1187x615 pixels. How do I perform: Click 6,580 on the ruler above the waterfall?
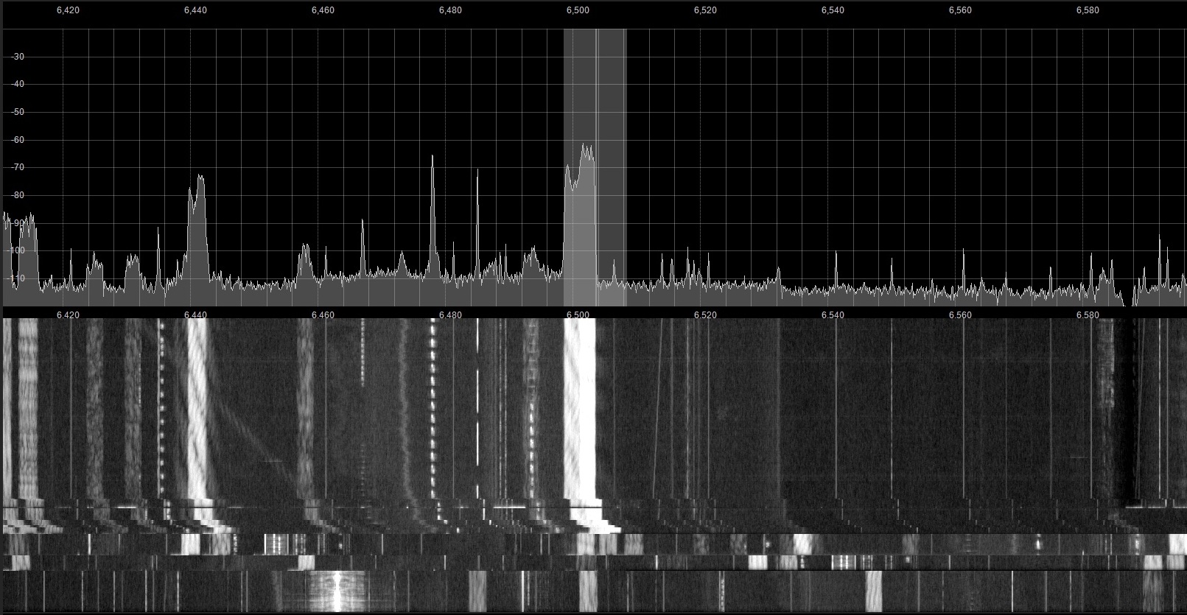[x=1088, y=315]
